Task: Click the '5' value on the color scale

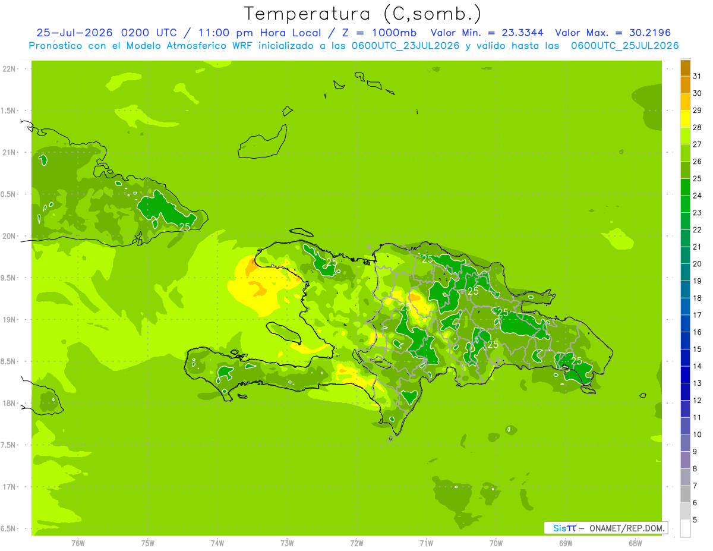Action: (695, 519)
